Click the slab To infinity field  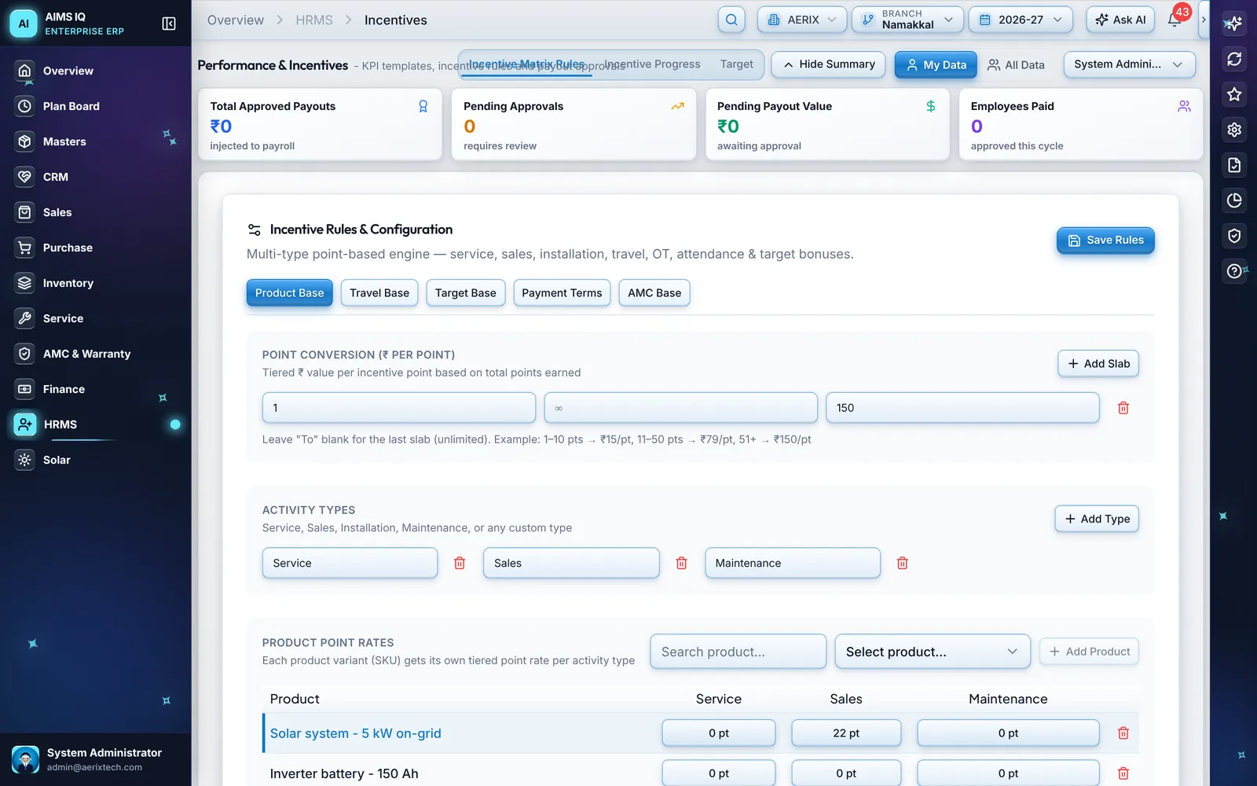tap(681, 408)
